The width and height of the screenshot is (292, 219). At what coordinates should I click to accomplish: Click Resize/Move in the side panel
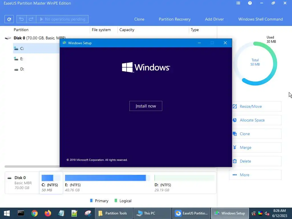coord(257,107)
